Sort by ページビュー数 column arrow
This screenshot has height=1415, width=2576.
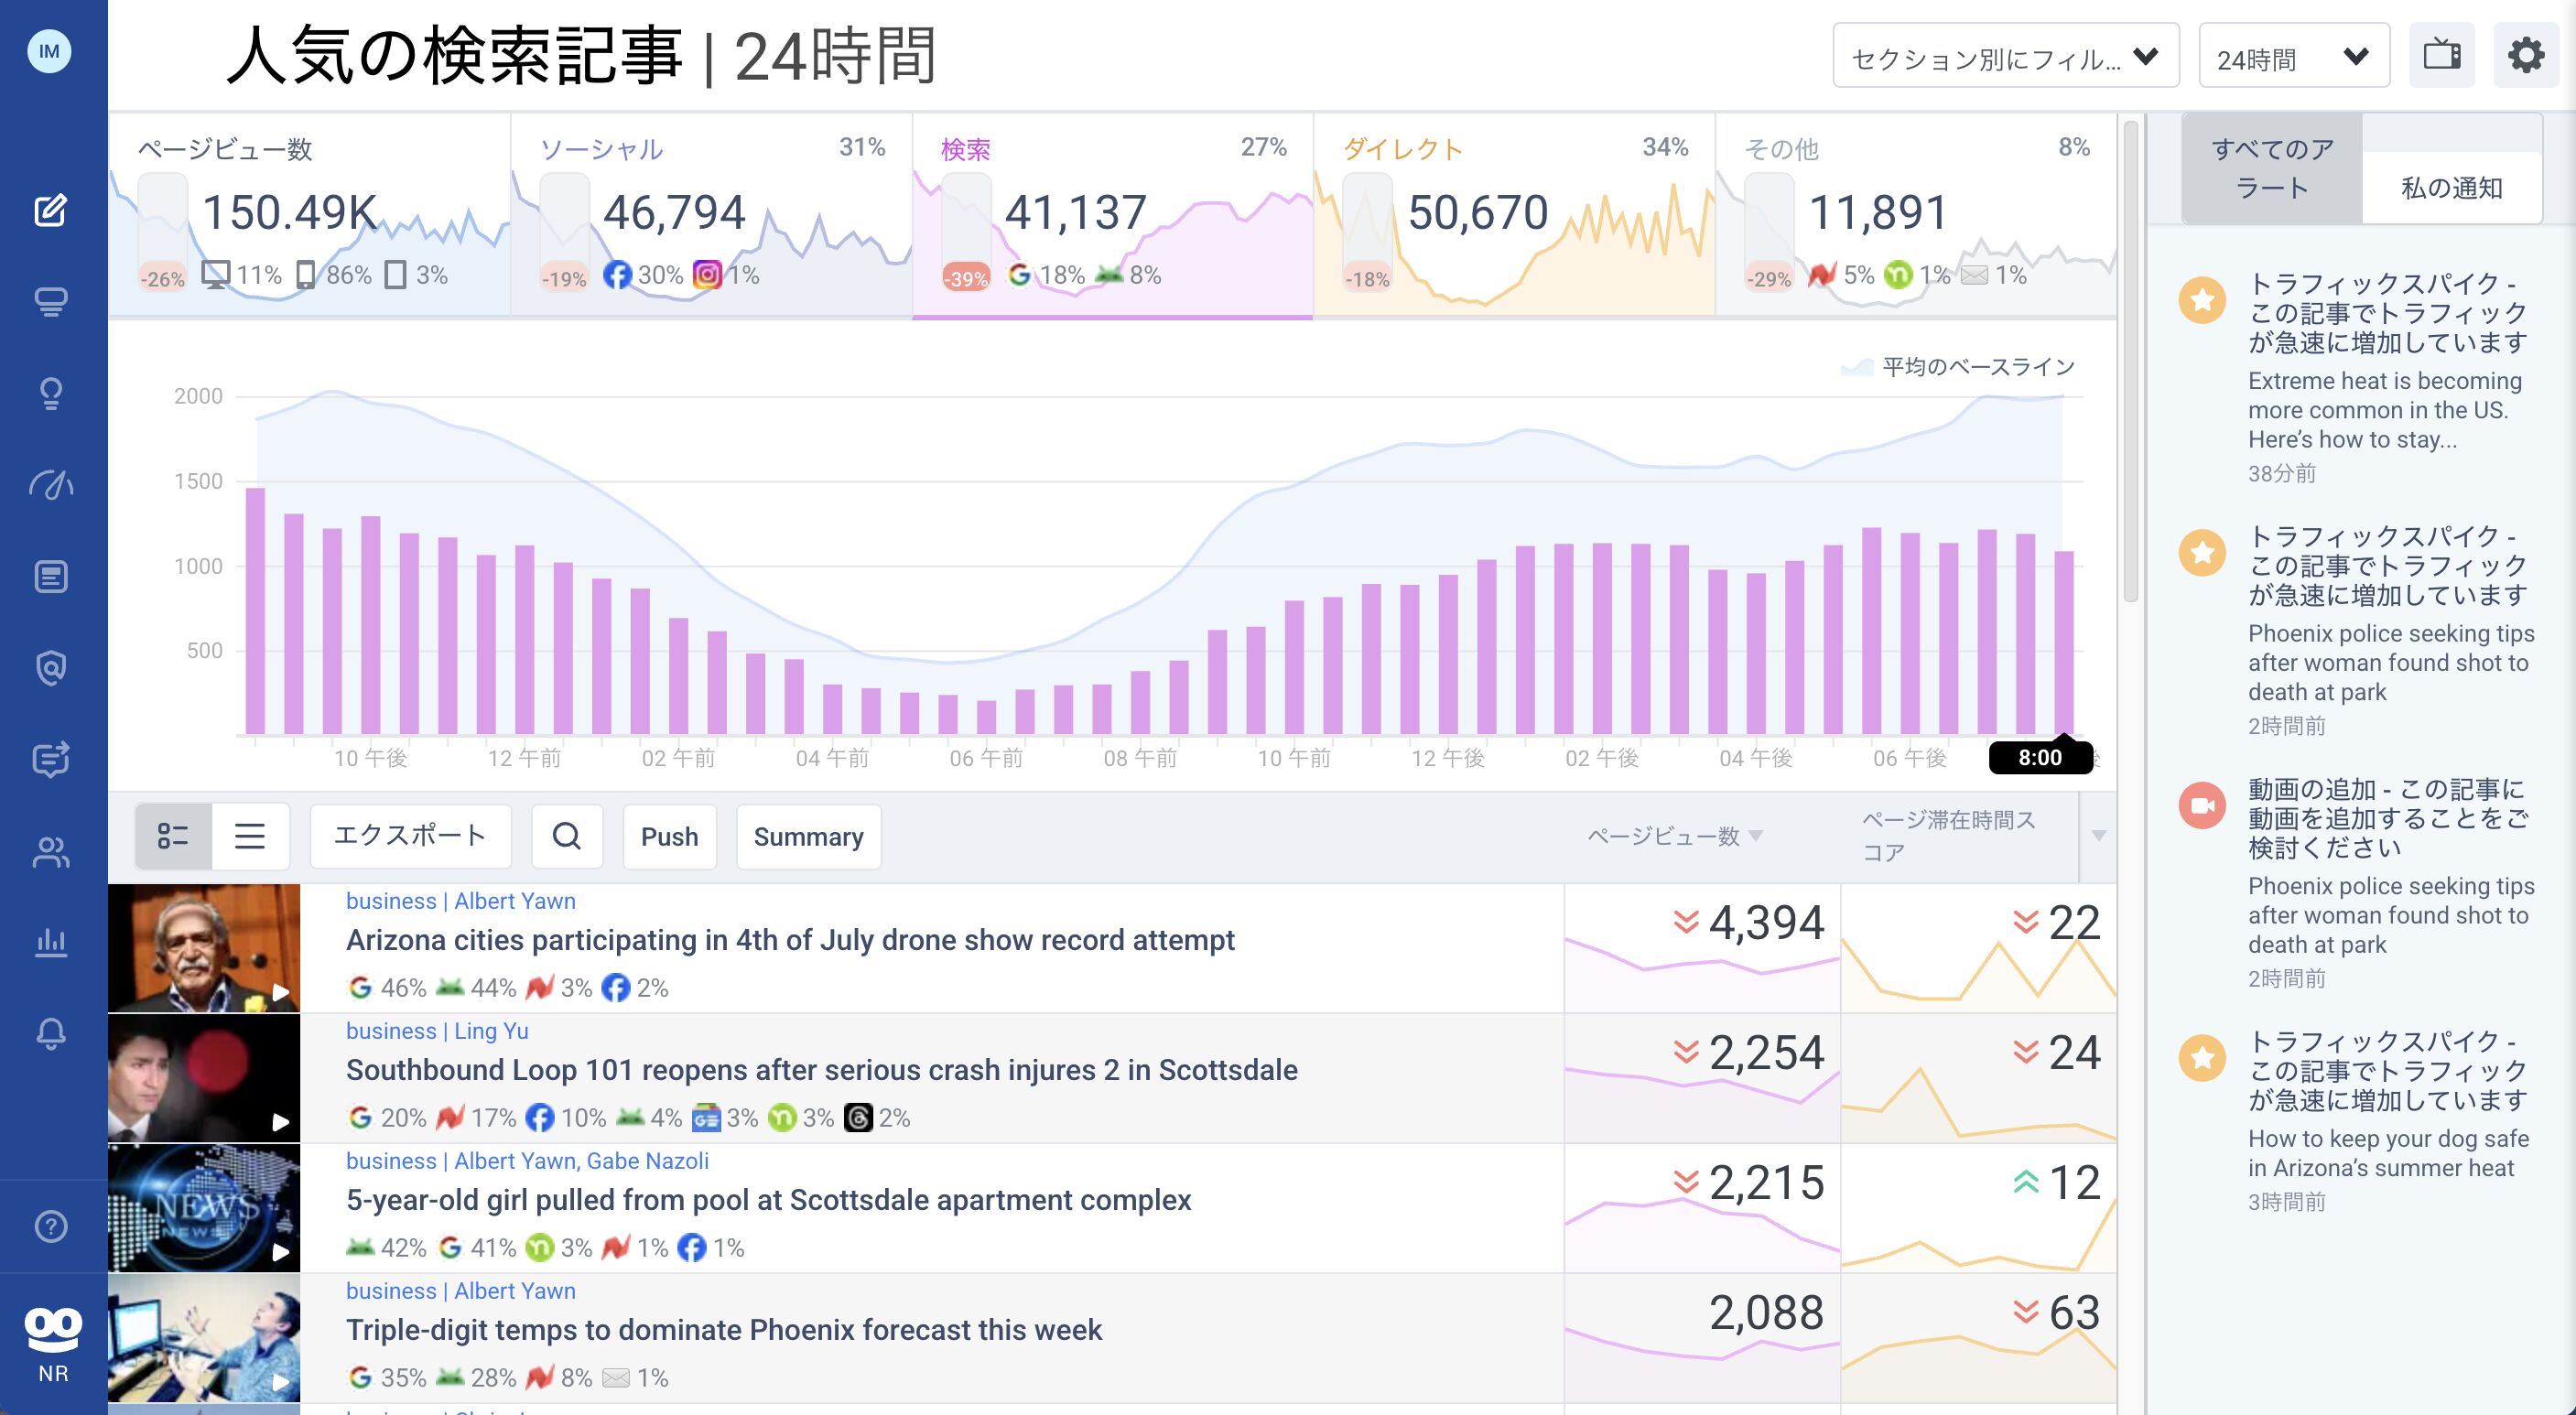[1756, 836]
